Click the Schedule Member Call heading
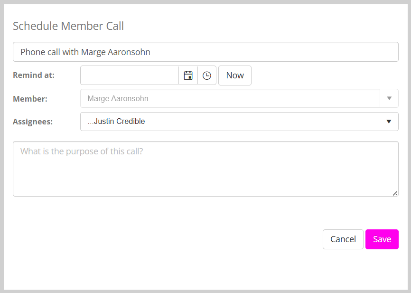Image resolution: width=411 pixels, height=293 pixels. [68, 26]
